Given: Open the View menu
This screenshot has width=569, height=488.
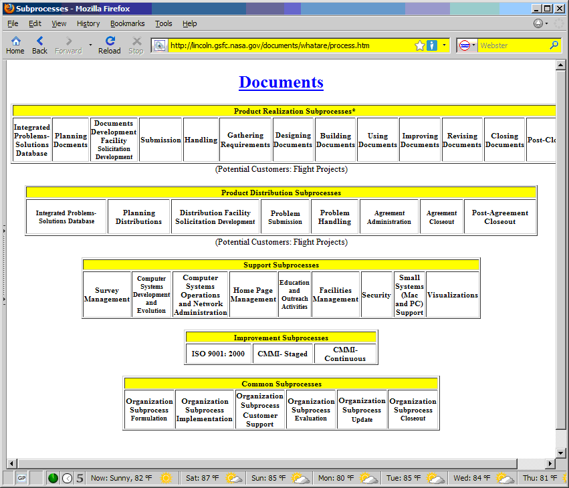Looking at the screenshot, I should (x=59, y=23).
